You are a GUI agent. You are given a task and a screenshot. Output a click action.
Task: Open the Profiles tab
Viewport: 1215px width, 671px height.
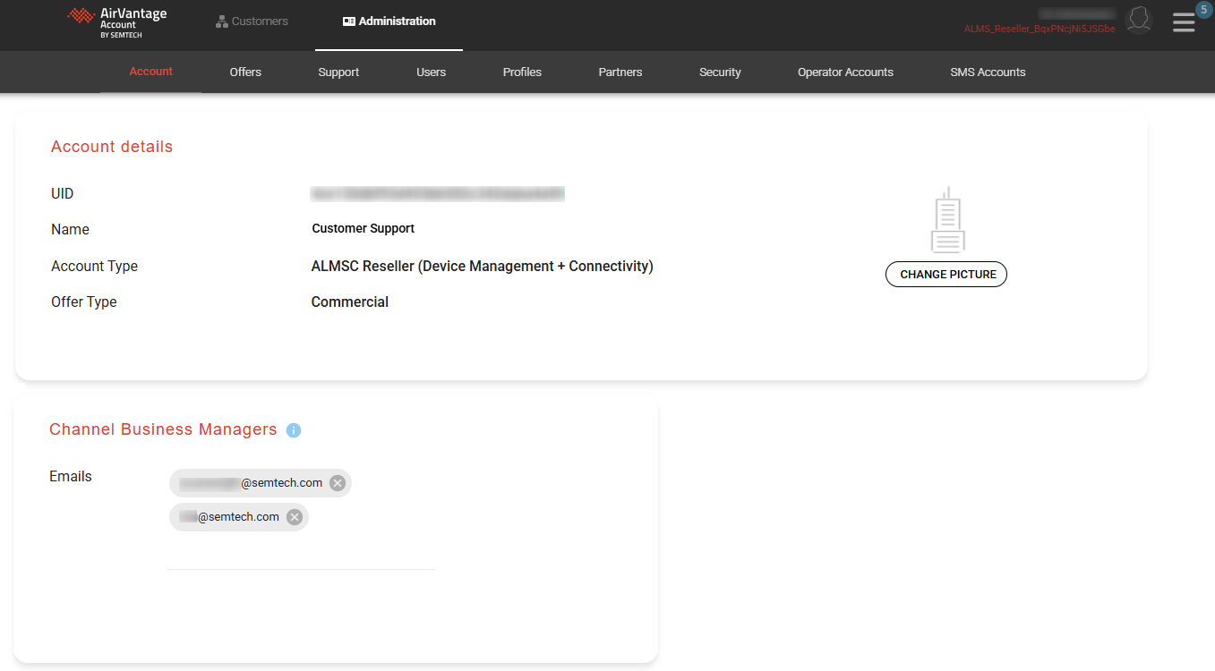click(522, 72)
